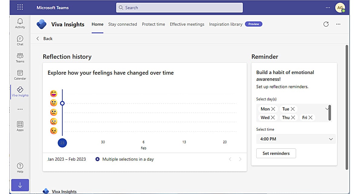
Task: Click the Microsoft Teams title text
Action: pyautogui.click(x=53, y=8)
